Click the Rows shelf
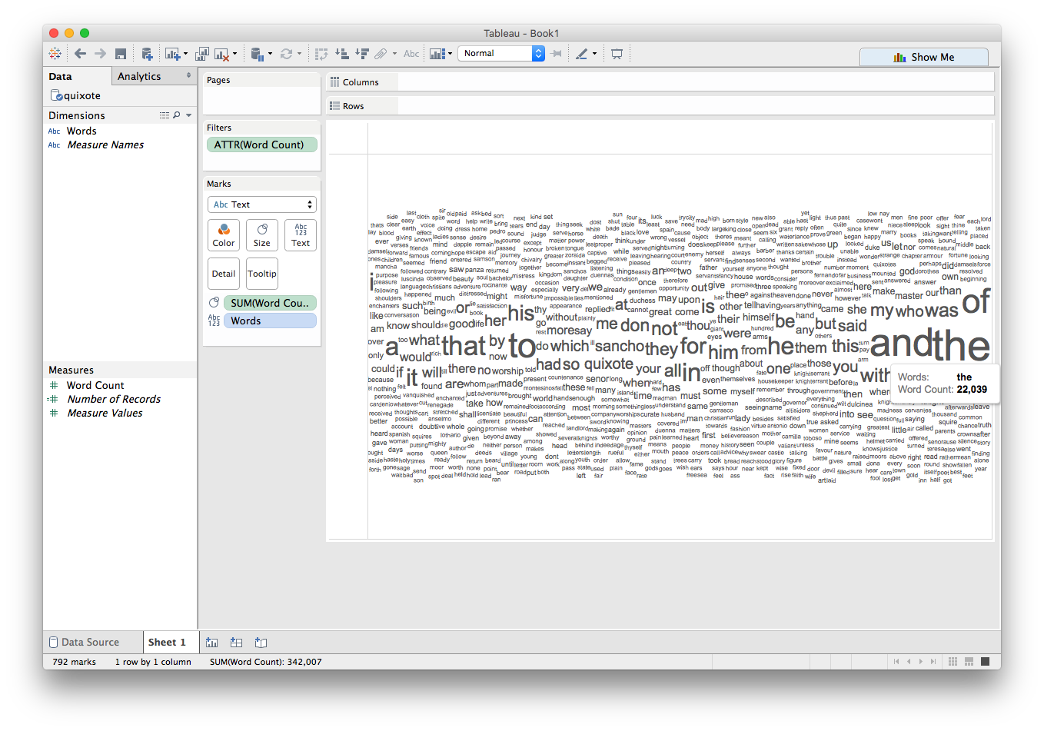 [x=660, y=106]
